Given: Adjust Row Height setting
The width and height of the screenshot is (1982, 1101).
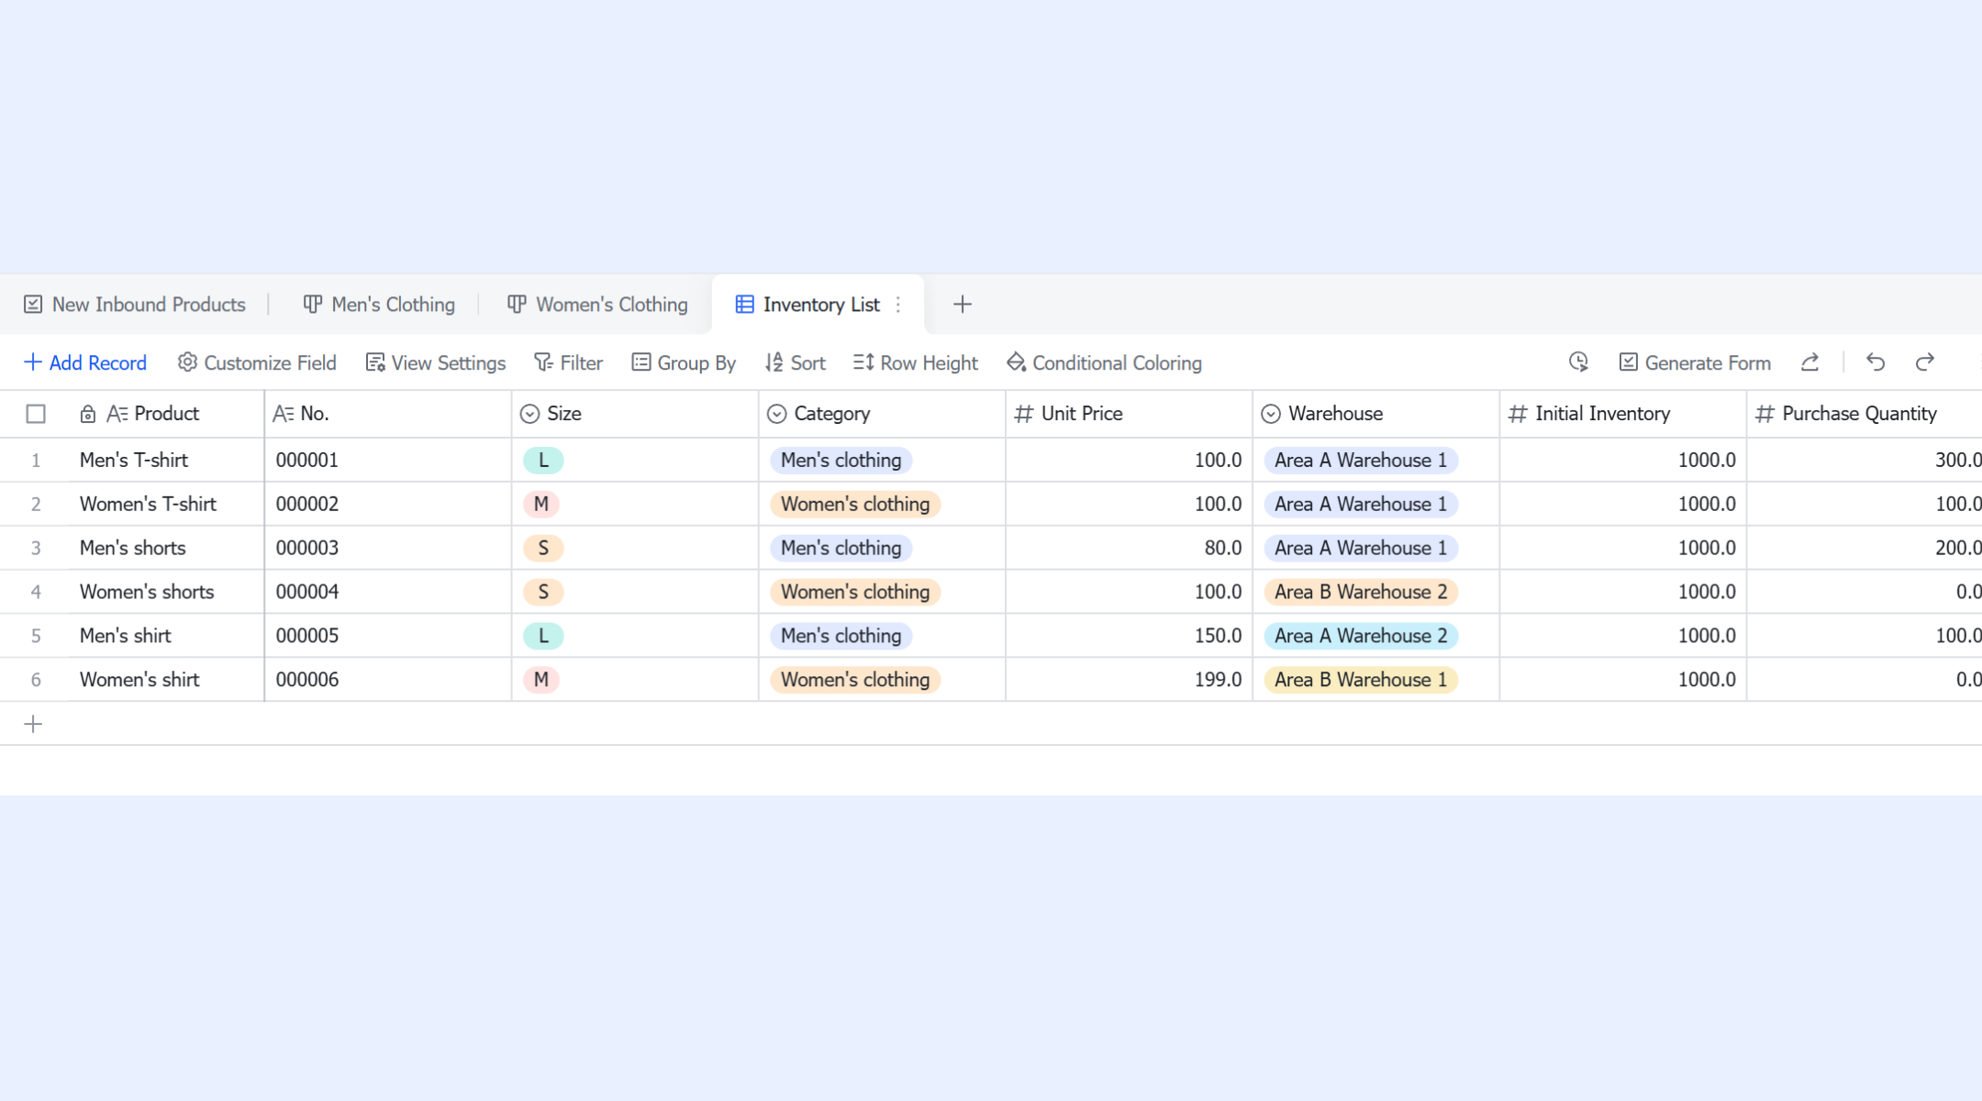Looking at the screenshot, I should pyautogui.click(x=916, y=363).
